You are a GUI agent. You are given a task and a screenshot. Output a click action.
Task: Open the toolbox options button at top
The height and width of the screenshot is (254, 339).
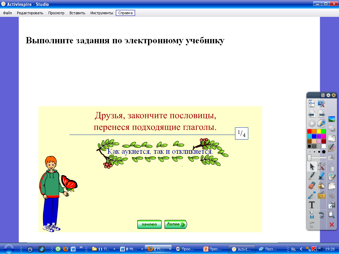[323, 95]
